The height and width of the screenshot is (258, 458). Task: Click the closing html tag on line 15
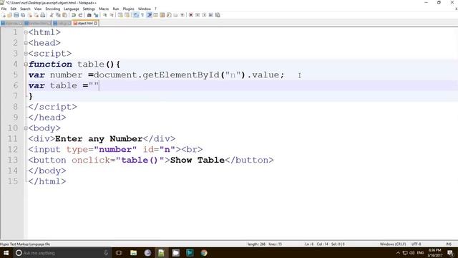pyautogui.click(x=47, y=181)
